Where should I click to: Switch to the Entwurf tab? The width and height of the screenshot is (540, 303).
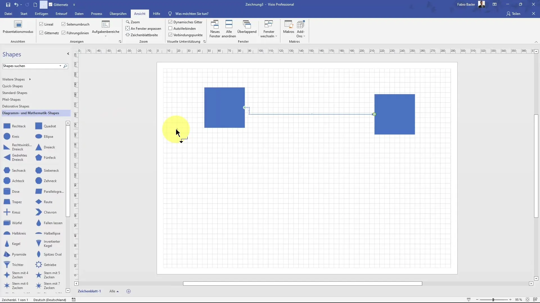pyautogui.click(x=61, y=13)
